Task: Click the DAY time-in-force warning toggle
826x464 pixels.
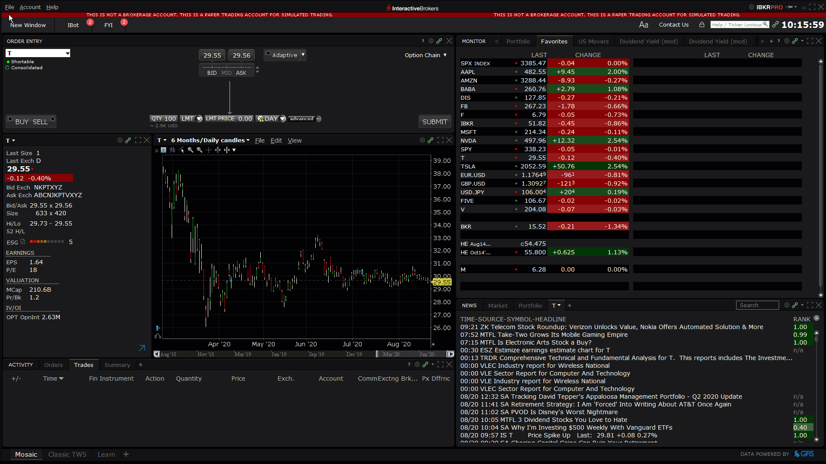Action: [260, 119]
